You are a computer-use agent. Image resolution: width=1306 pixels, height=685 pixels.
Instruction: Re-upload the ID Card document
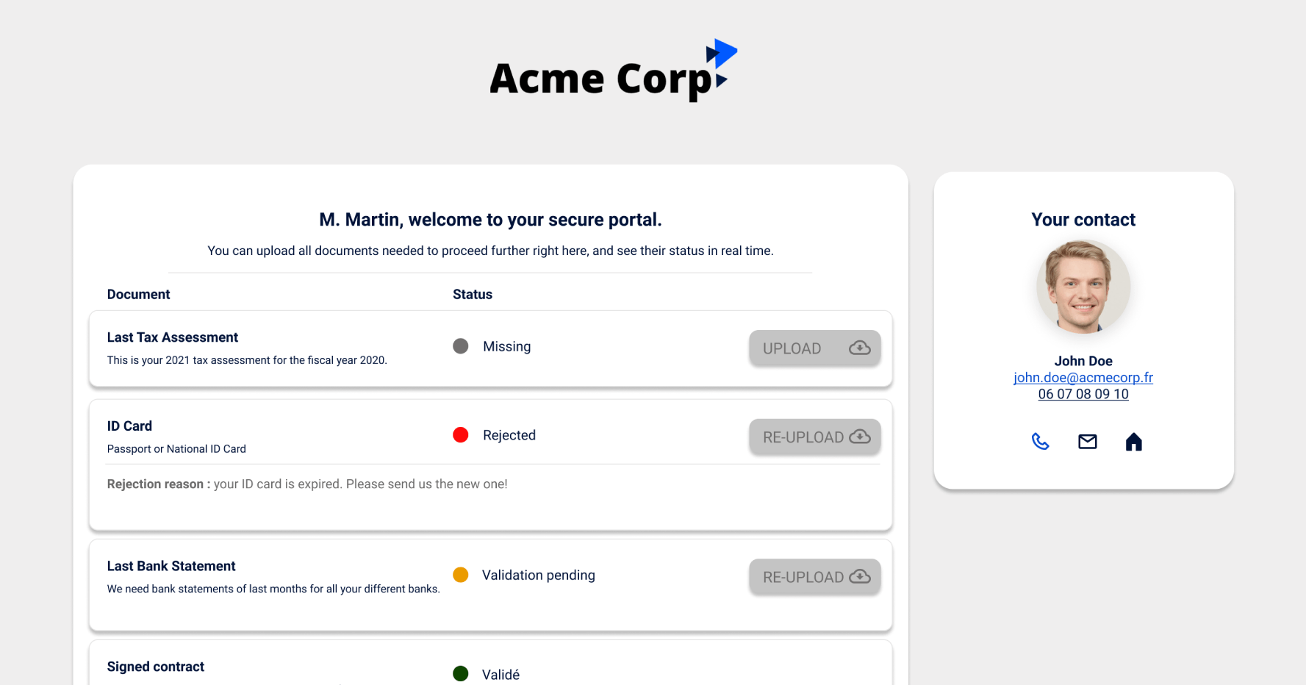coord(814,437)
